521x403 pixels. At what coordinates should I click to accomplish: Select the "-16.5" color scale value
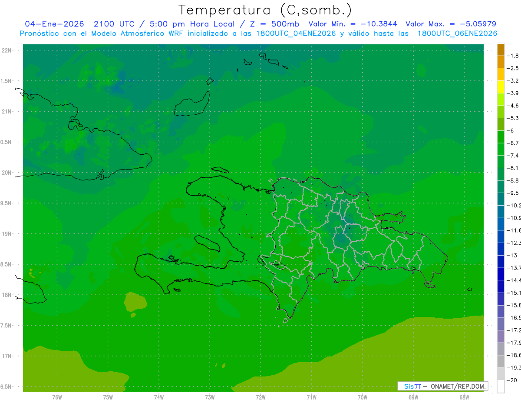tap(514, 318)
